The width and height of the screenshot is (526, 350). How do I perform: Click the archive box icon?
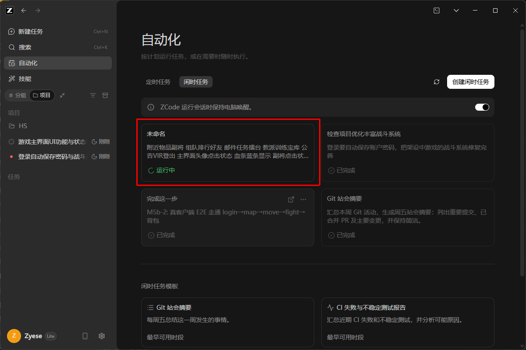[105, 95]
